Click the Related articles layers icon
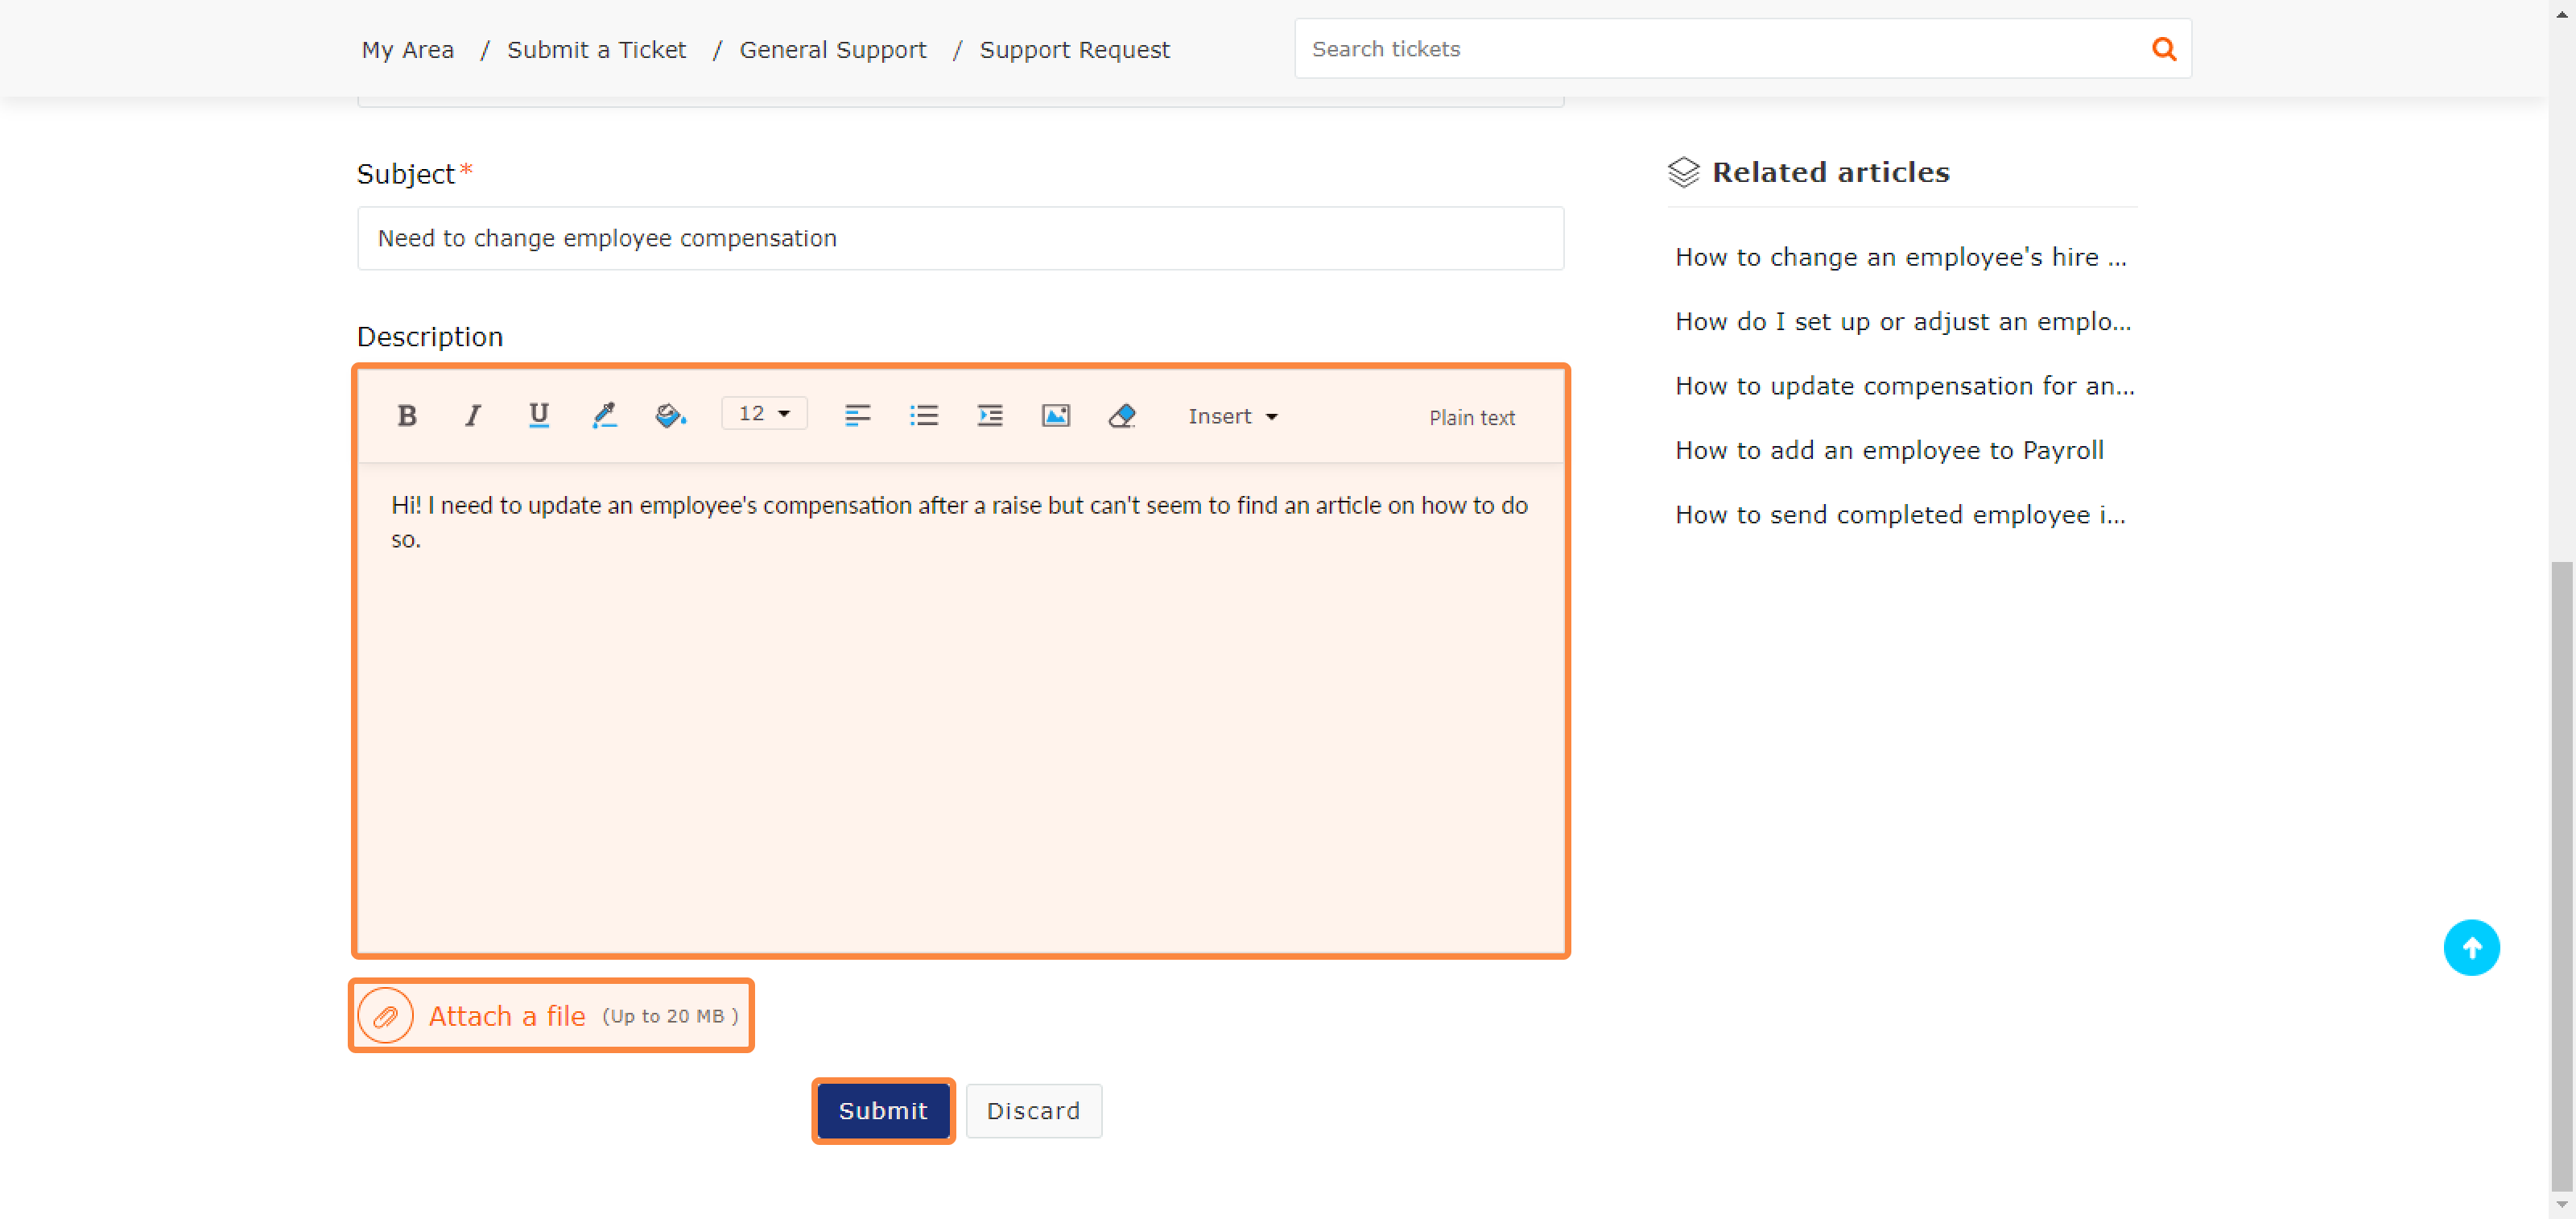Viewport: 2576px width, 1219px height. (1684, 172)
